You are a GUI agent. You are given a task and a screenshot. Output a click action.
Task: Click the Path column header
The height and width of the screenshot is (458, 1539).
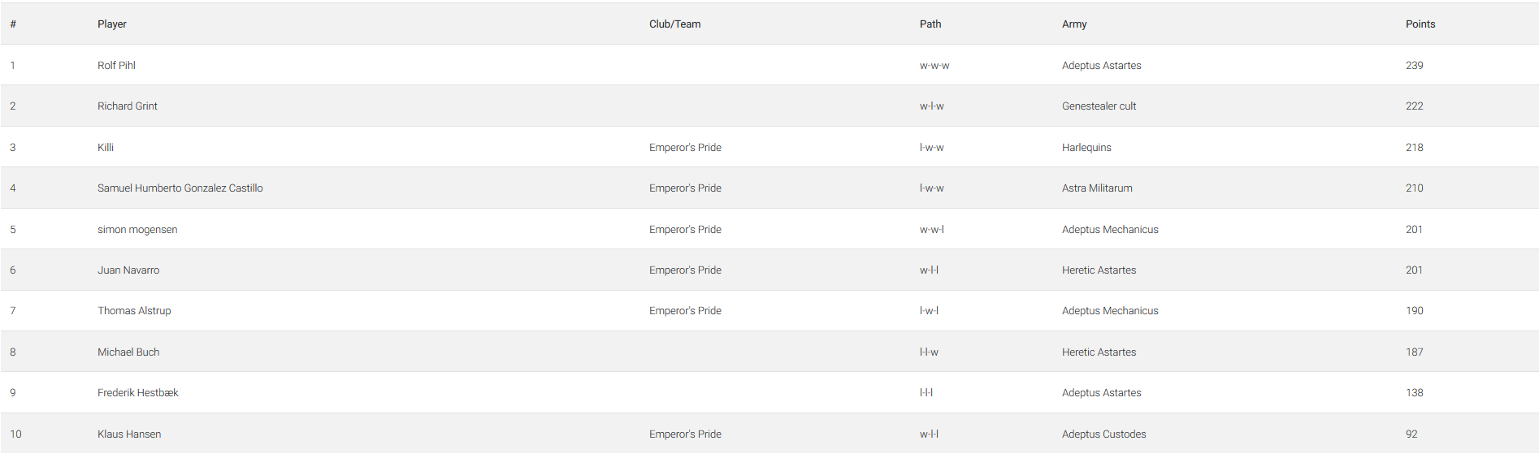point(930,24)
